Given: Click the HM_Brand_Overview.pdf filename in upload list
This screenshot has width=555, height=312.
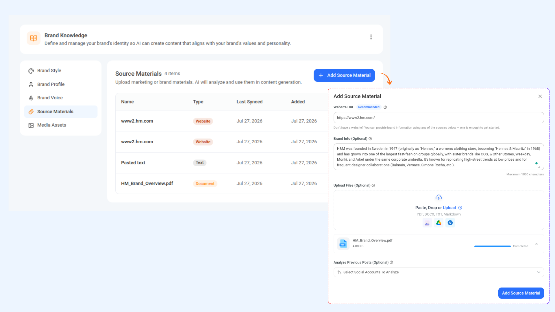Looking at the screenshot, I should (372, 240).
